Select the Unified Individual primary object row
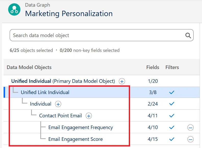 [102, 81]
